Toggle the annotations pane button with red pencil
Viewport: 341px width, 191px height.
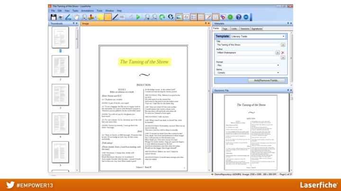pos(208,17)
